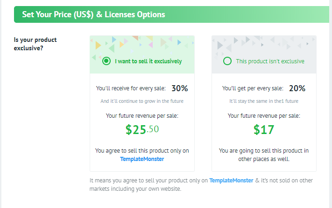Screen dimensions: 332x208
Task: Click the $17 future revenue amount
Action: pos(263,129)
